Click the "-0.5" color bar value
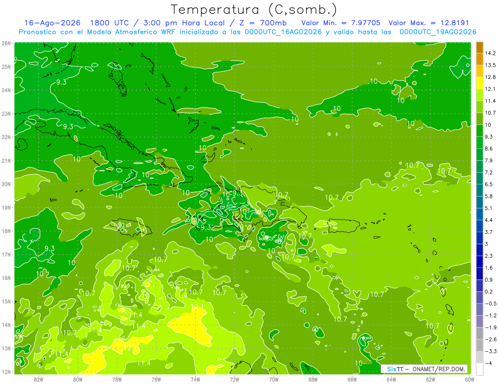Screen dimensions: 499x385 coord(491,304)
